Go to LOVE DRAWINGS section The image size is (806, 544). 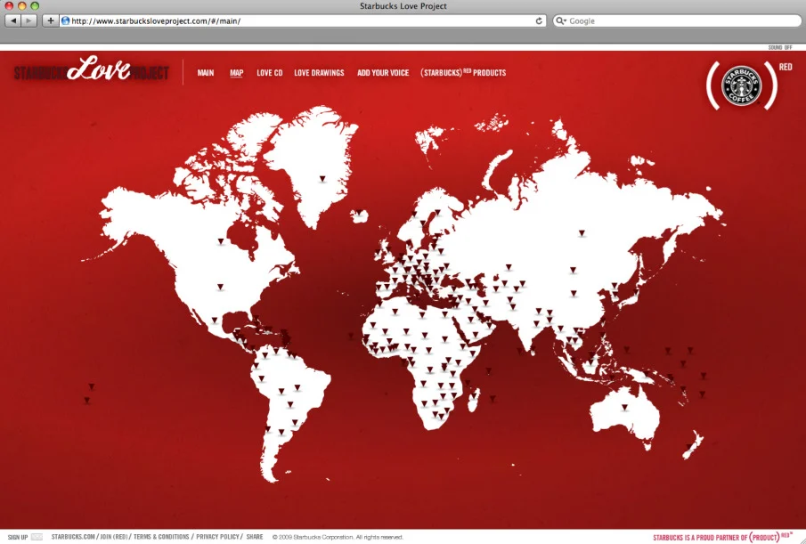319,73
